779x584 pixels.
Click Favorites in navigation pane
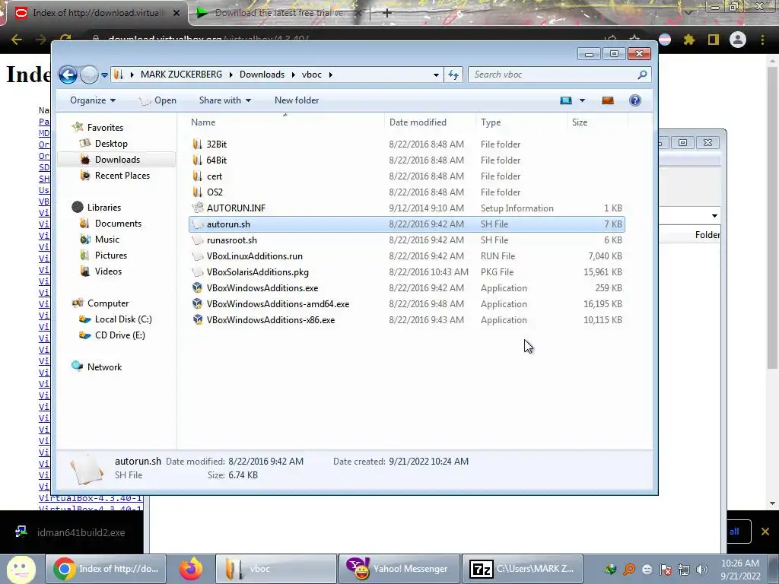tap(105, 128)
